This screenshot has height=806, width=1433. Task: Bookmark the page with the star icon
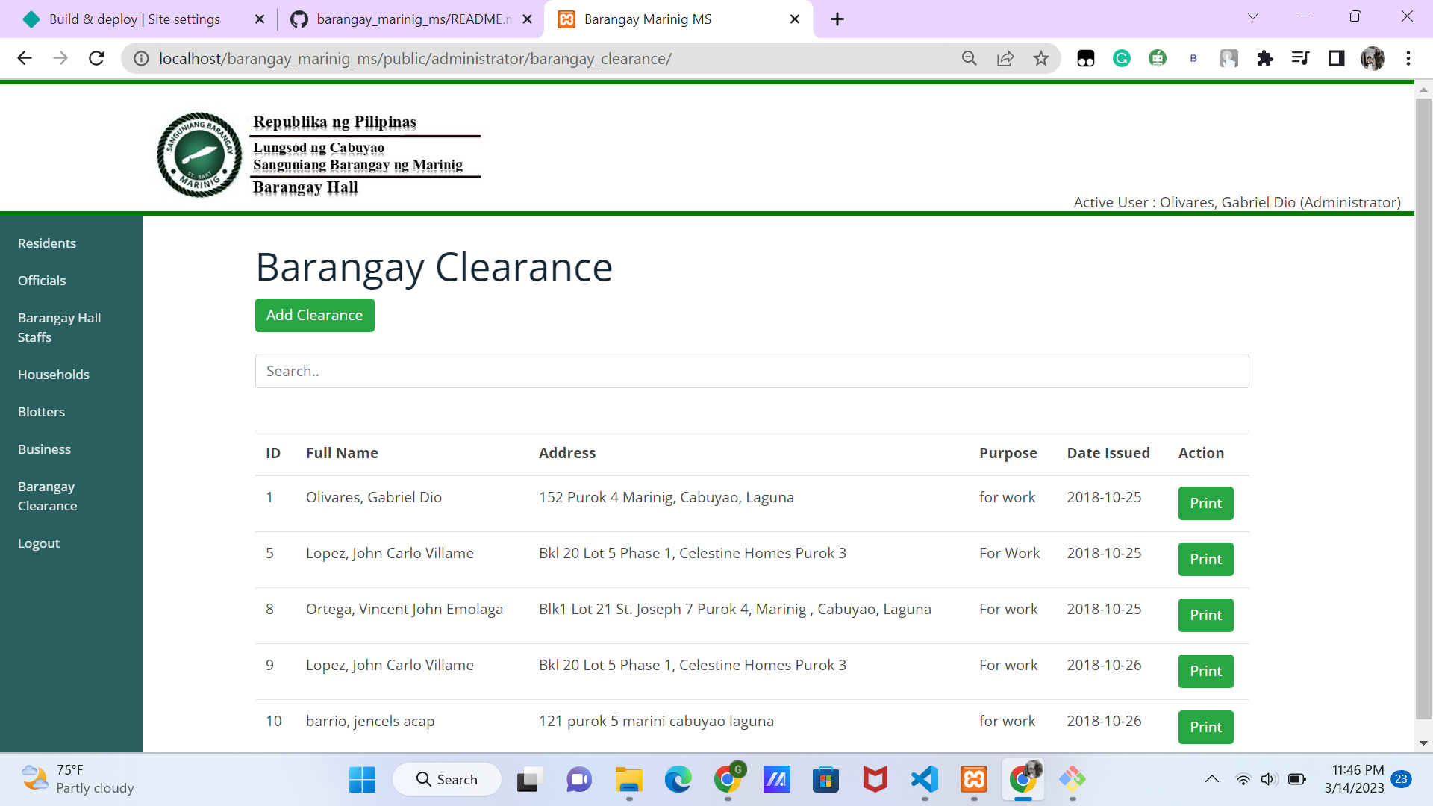coord(1041,58)
